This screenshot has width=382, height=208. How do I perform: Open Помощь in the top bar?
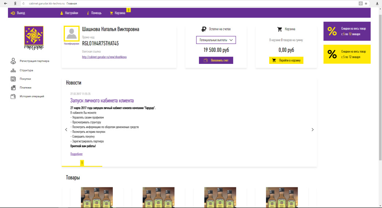coord(94,13)
